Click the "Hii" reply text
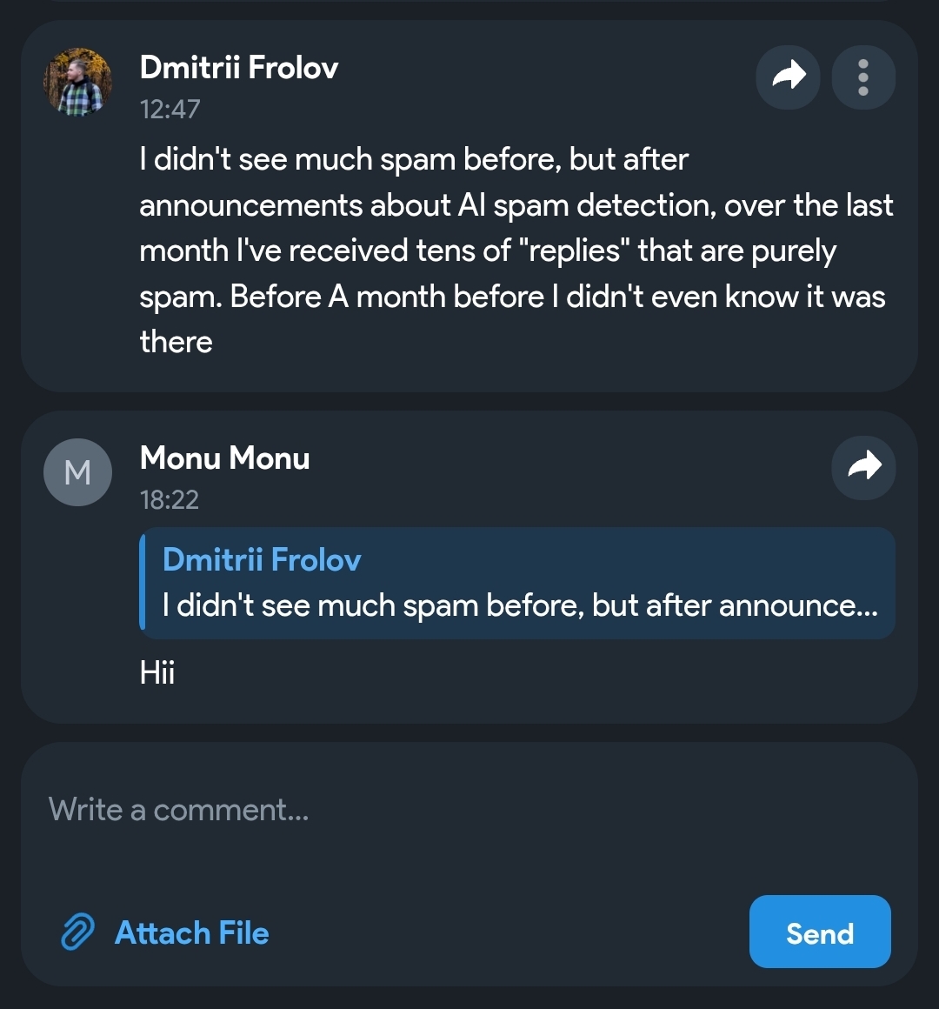This screenshot has height=1009, width=939. [157, 672]
